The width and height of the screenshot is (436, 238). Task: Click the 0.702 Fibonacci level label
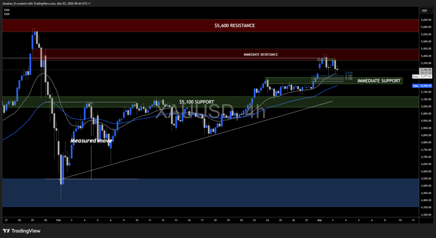349,76
